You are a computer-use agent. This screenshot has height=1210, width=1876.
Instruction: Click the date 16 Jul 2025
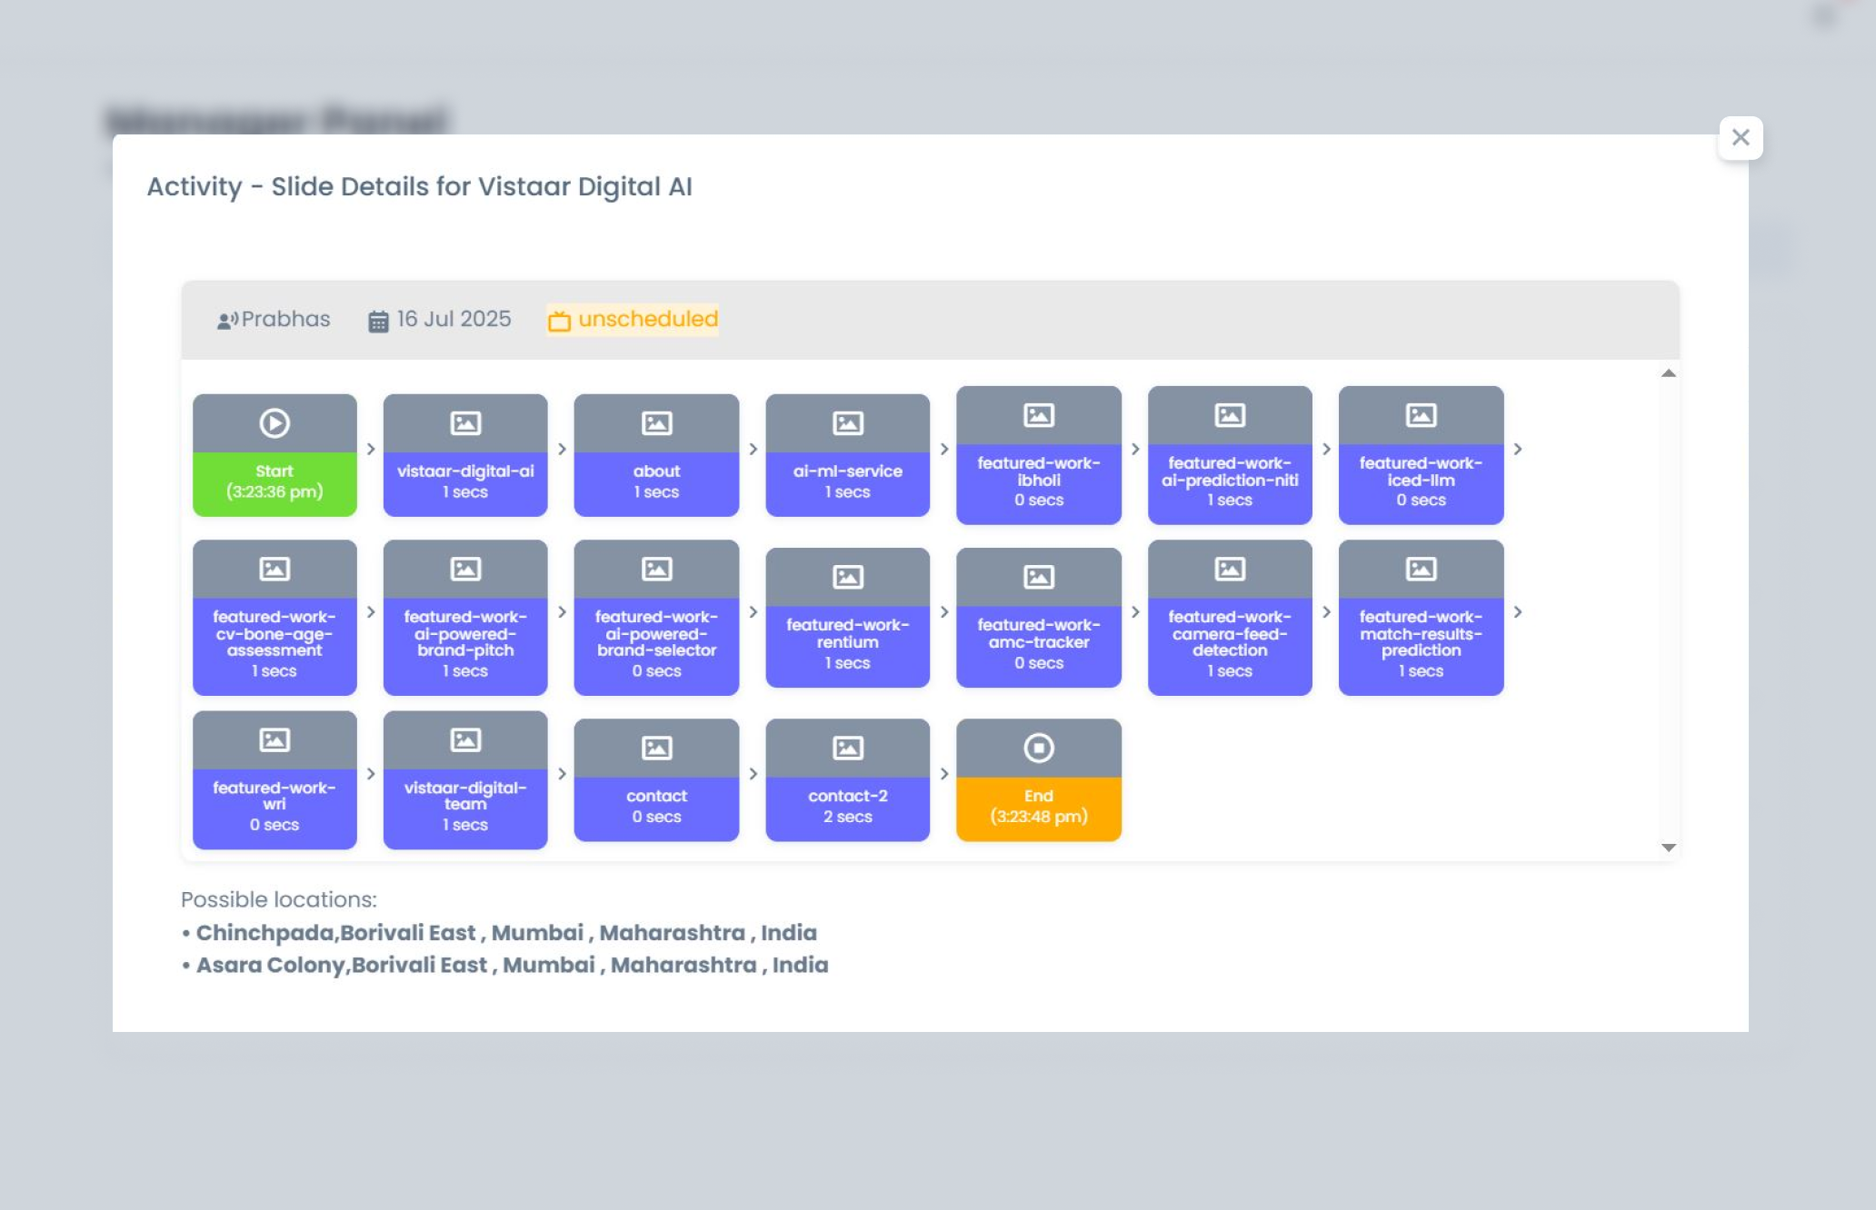[454, 319]
